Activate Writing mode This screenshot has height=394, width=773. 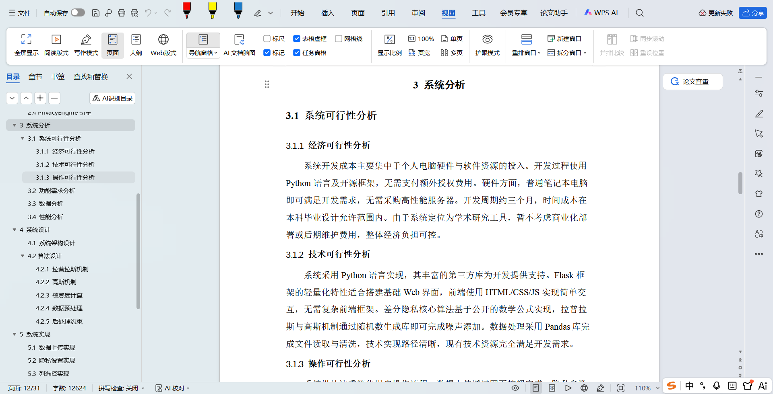(86, 45)
